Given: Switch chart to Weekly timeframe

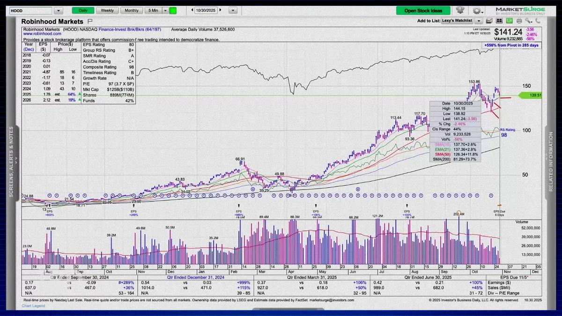Looking at the screenshot, I should (x=107, y=10).
